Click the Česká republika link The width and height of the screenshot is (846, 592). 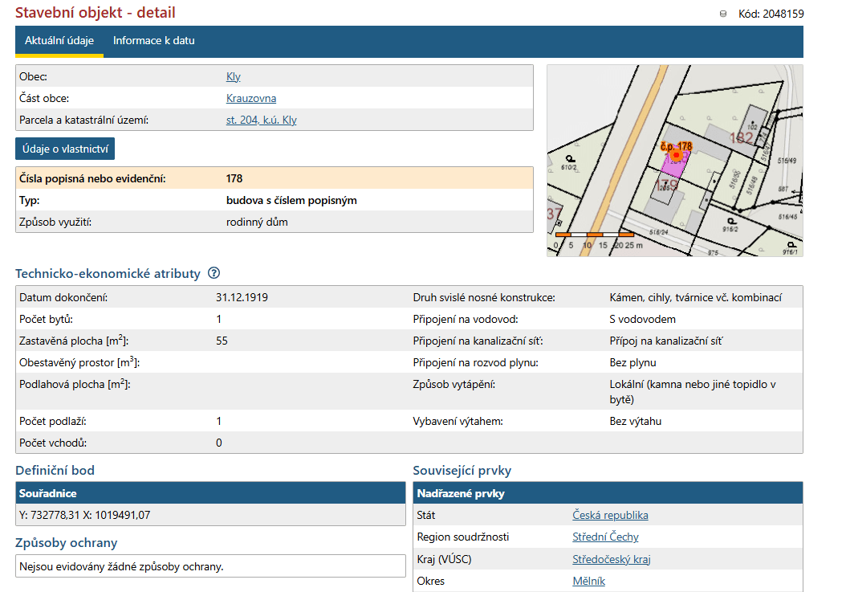click(610, 516)
